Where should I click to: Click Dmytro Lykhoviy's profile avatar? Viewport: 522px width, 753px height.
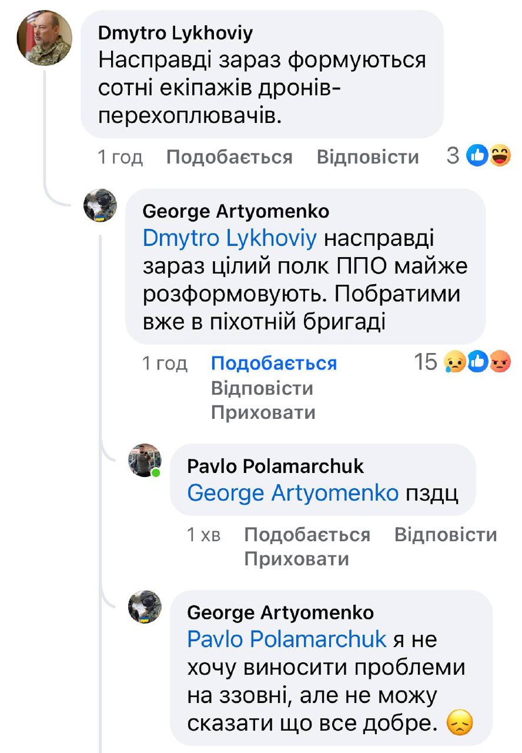tap(44, 38)
